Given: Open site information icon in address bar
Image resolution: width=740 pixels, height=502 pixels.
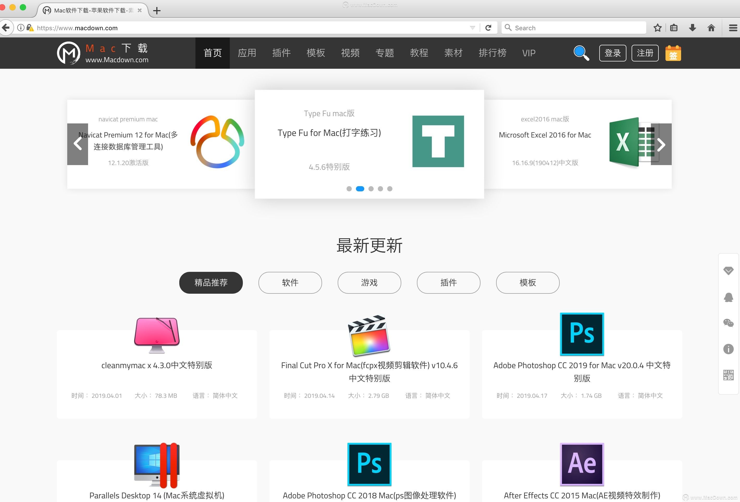Looking at the screenshot, I should tap(21, 28).
